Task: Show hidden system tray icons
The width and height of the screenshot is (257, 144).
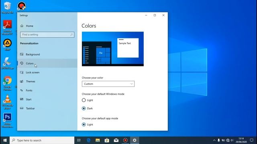Action: point(214,140)
